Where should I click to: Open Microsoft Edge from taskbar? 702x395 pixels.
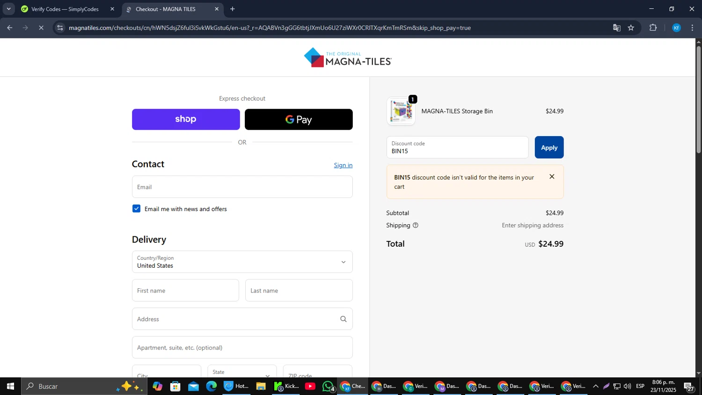point(212,386)
